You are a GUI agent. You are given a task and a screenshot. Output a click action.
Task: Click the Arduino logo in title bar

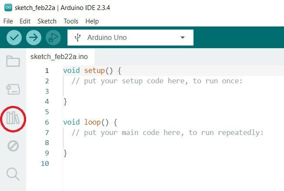coord(7,8)
